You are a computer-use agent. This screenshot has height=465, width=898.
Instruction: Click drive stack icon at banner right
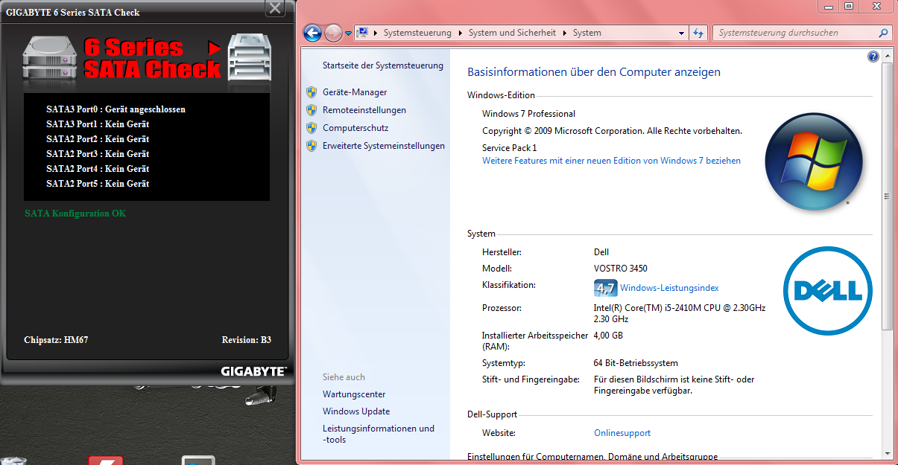tap(250, 58)
